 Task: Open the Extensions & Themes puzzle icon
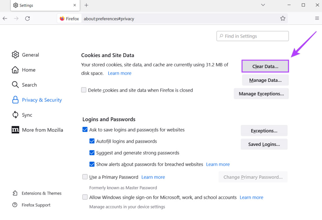click(15, 193)
